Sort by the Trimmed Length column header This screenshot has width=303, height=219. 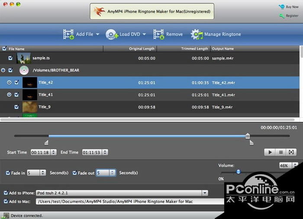coord(184,49)
